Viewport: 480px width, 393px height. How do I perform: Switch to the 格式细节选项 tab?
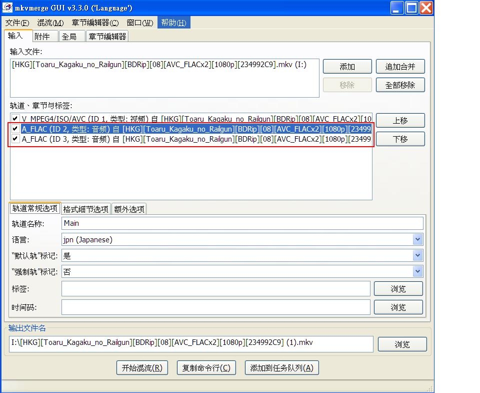click(85, 209)
